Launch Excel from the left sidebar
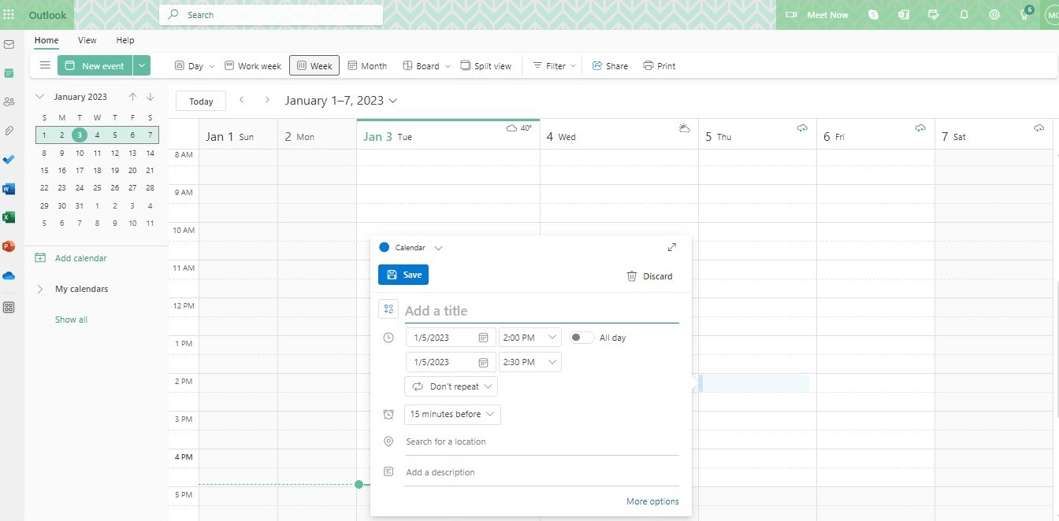Viewport: 1059px width, 521px height. point(9,217)
